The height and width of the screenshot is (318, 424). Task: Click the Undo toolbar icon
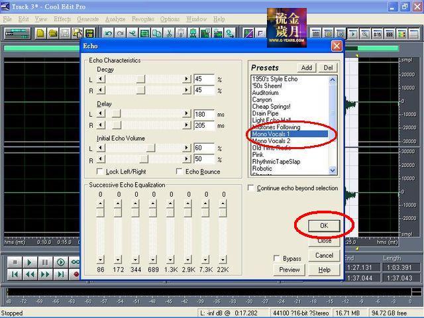point(108,34)
